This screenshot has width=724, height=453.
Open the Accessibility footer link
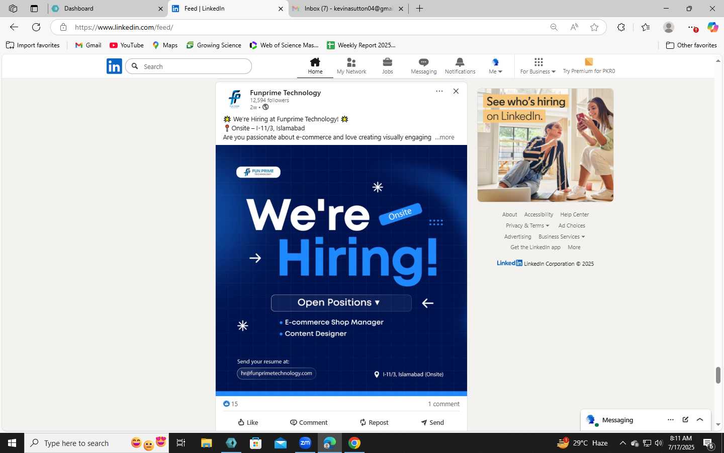[x=538, y=214]
